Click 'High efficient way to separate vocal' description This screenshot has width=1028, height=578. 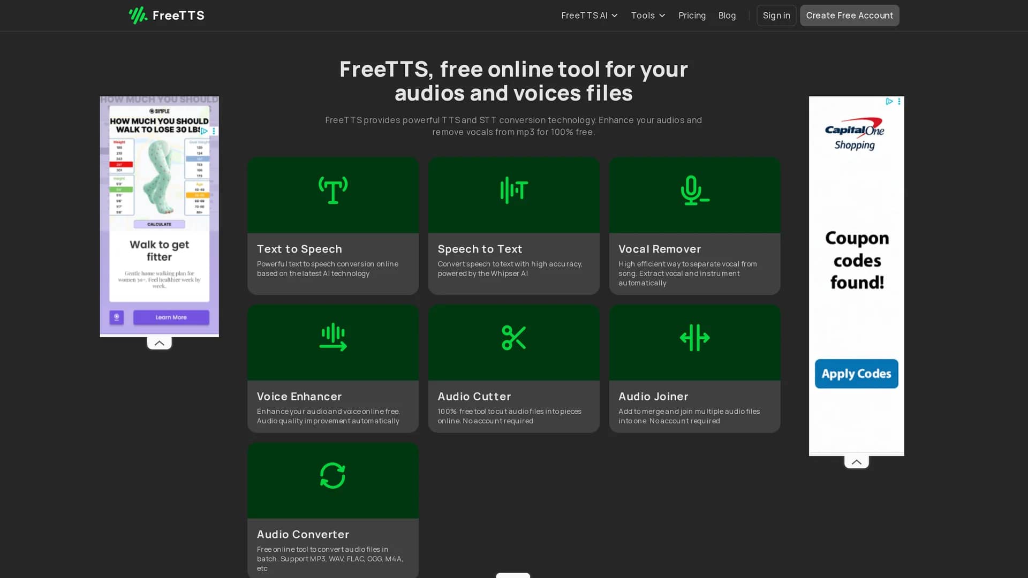point(687,273)
